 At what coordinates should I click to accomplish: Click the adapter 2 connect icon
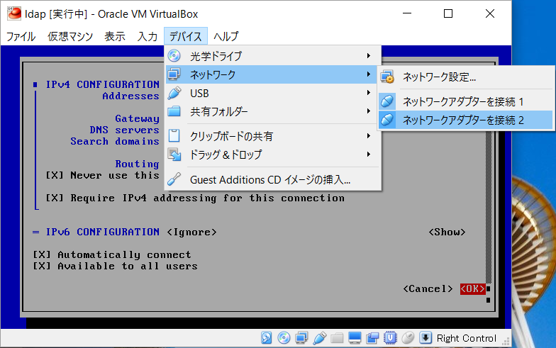click(387, 120)
